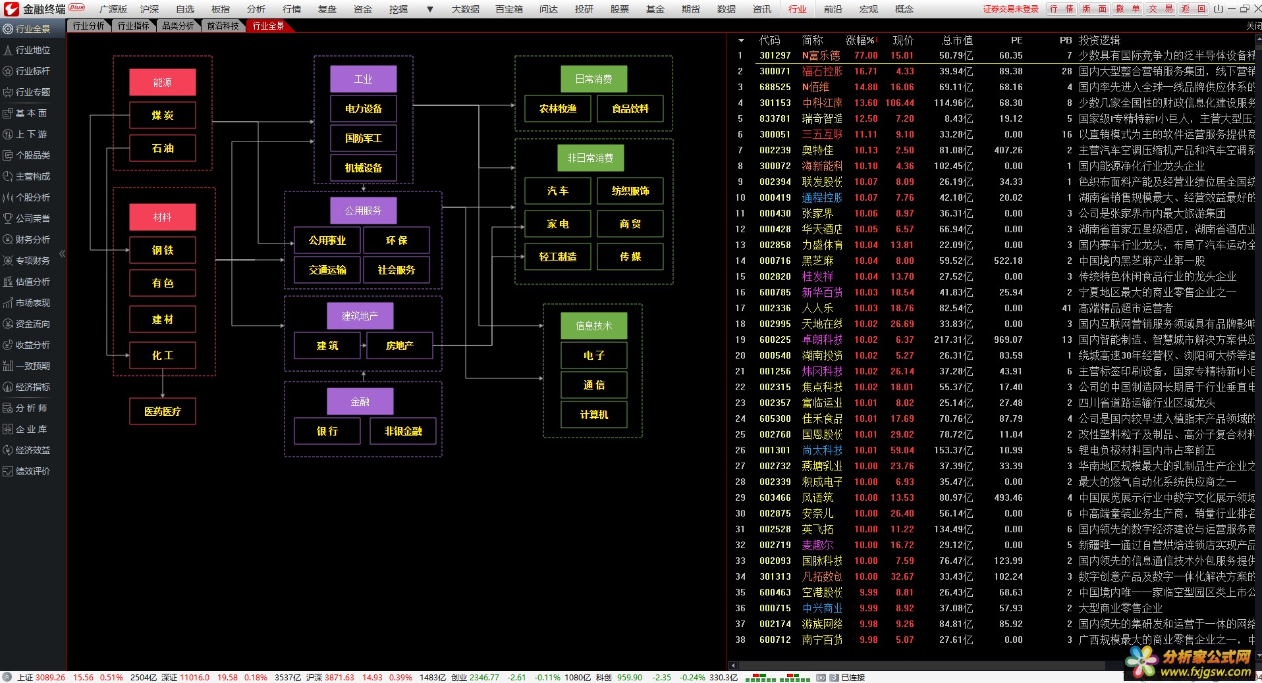Select the 电力设备 industry node
The width and height of the screenshot is (1262, 683).
[x=364, y=109]
